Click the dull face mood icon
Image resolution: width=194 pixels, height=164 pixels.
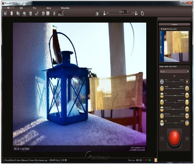(162, 102)
